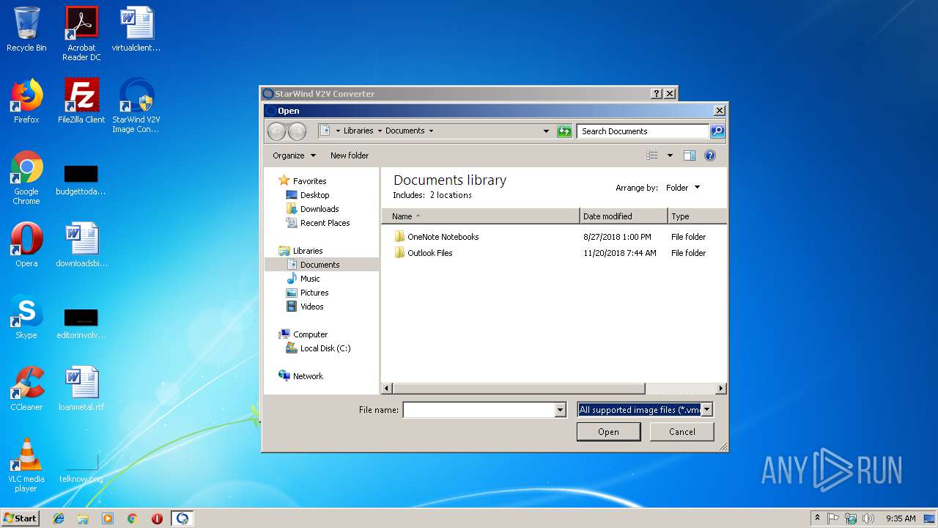Open the Opera desktop shortcut

click(x=26, y=245)
